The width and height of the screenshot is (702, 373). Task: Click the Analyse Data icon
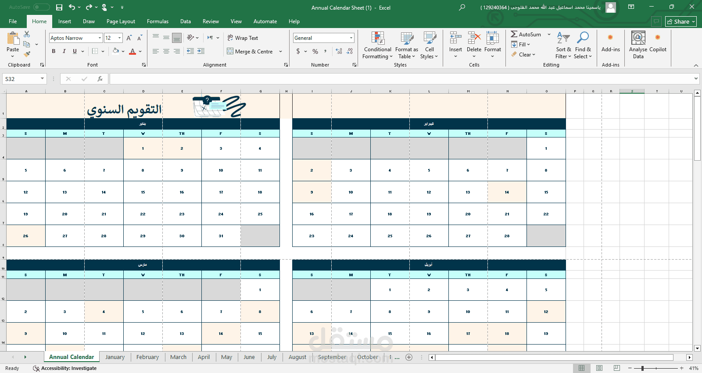tap(638, 46)
